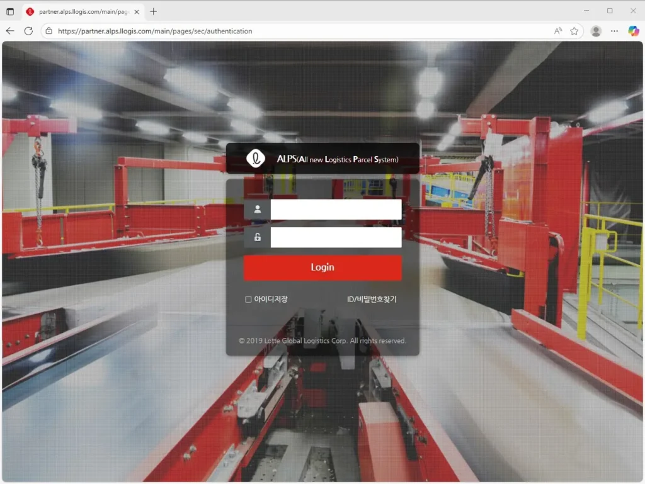The image size is (645, 484).
Task: Click the read aloud icon
Action: click(558, 31)
